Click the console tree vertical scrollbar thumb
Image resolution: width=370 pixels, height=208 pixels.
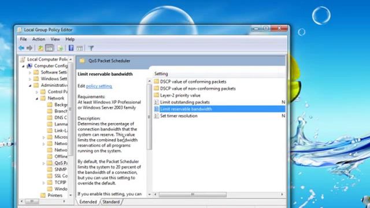71,109
